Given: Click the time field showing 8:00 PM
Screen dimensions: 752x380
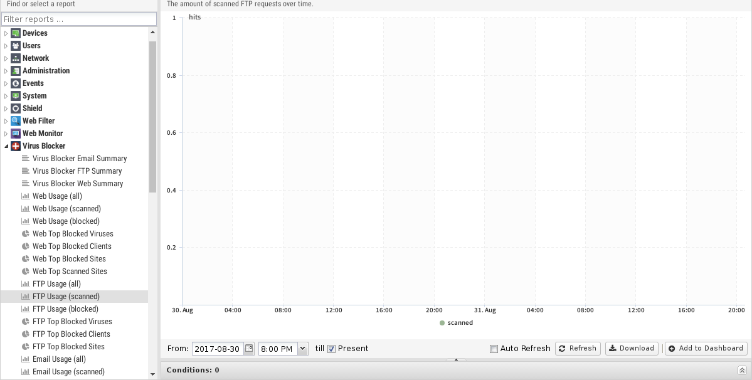Looking at the screenshot, I should tap(278, 349).
